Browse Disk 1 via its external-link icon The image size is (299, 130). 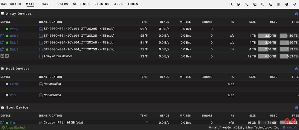2,35
